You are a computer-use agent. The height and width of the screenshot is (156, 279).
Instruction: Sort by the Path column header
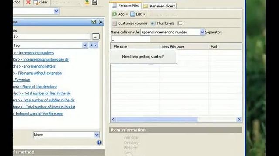pos(225,47)
